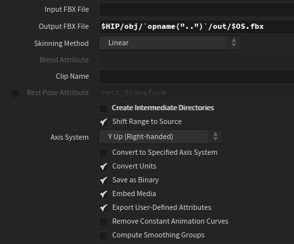Uncheck Shift Range to Source
The height and width of the screenshot is (244, 294).
(104, 122)
